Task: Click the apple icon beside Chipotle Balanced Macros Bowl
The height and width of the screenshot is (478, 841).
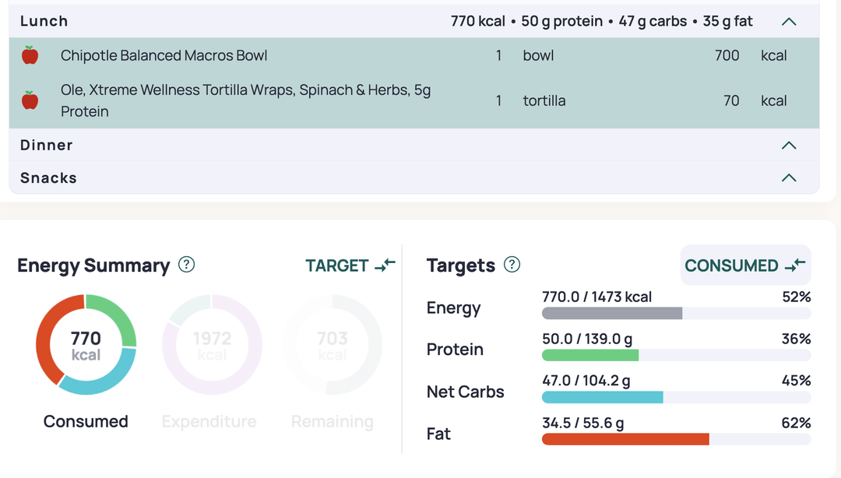Action: pyautogui.click(x=30, y=55)
